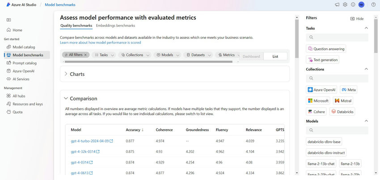Collapse the Comparison section
This screenshot has height=180, width=380.
point(66,98)
